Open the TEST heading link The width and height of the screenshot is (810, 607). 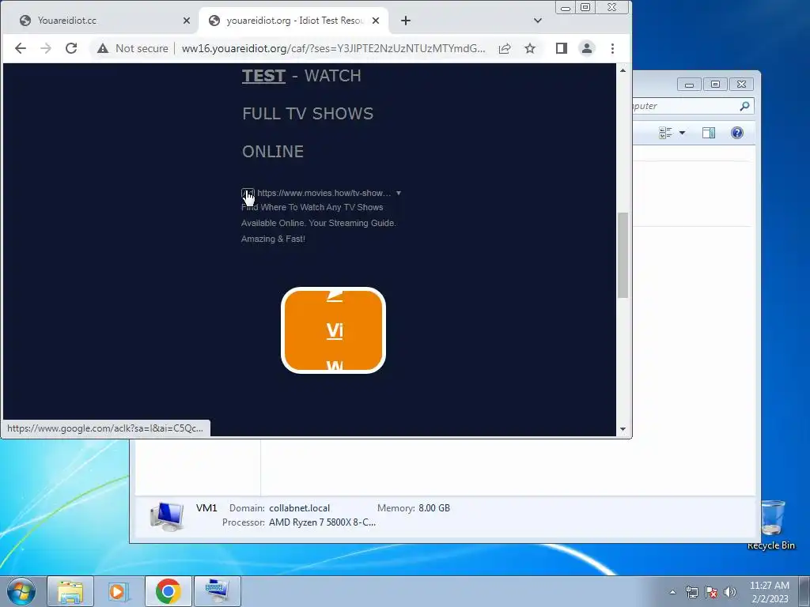[x=263, y=76]
